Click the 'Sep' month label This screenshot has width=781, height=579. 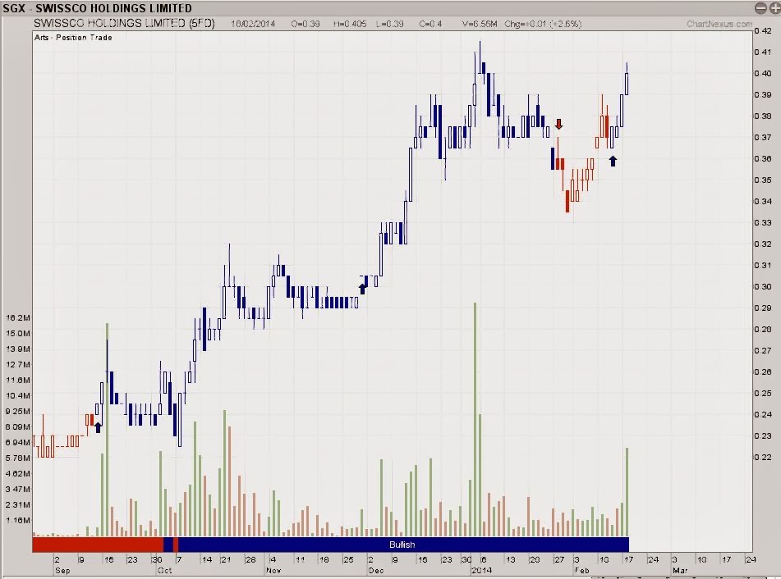(x=62, y=571)
